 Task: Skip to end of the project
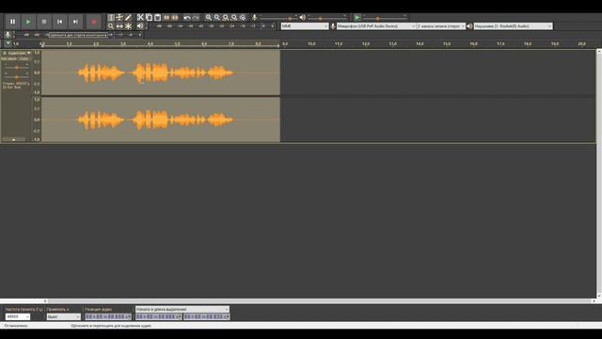(75, 22)
